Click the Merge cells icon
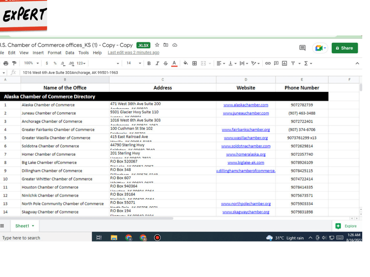 [x=203, y=64]
